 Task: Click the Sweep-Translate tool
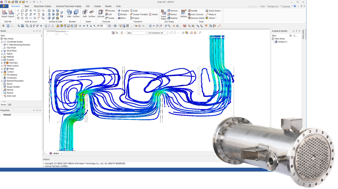[x=139, y=14]
